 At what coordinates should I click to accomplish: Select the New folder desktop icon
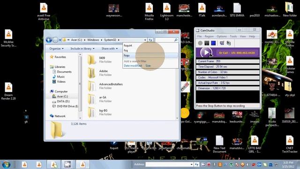(290, 9)
